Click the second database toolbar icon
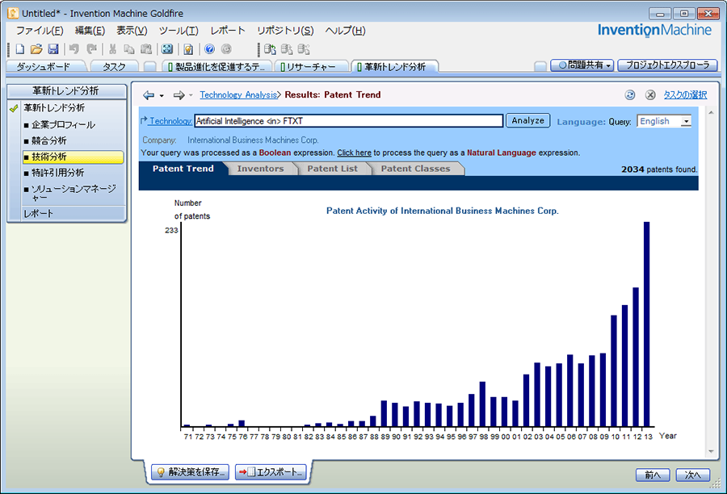727x494 pixels. click(287, 49)
